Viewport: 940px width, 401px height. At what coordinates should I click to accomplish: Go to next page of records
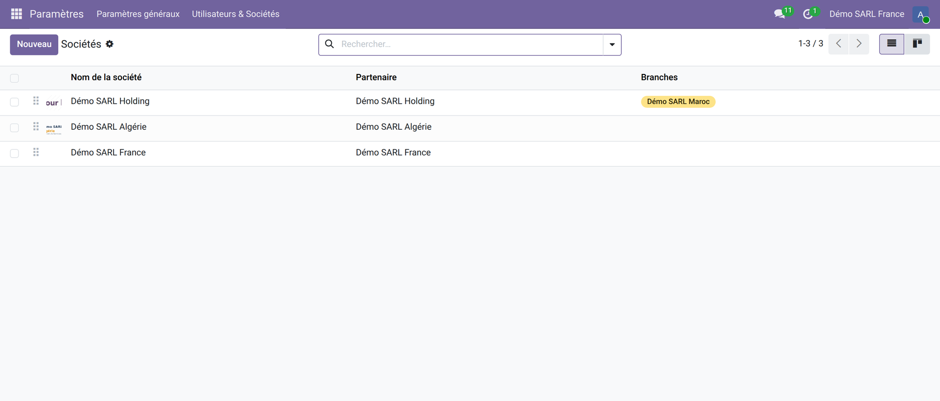(x=859, y=44)
